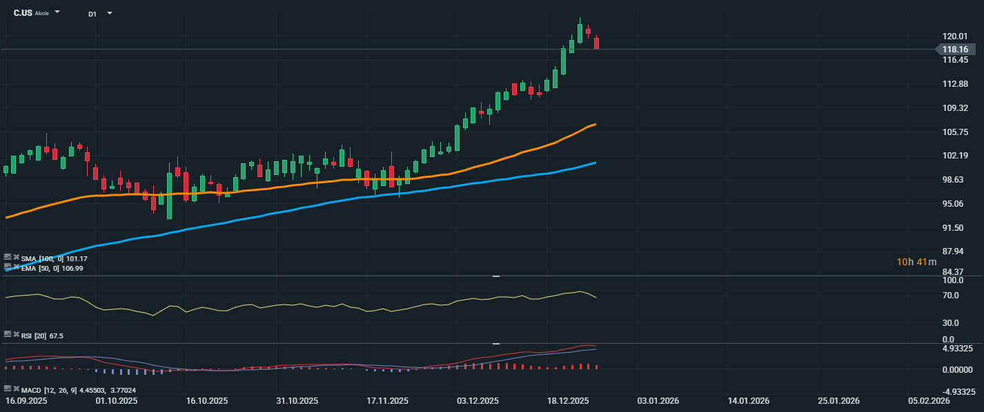Screen dimensions: 984x412
Task: Remove the RSI [20] indicator
Action: click(16, 335)
